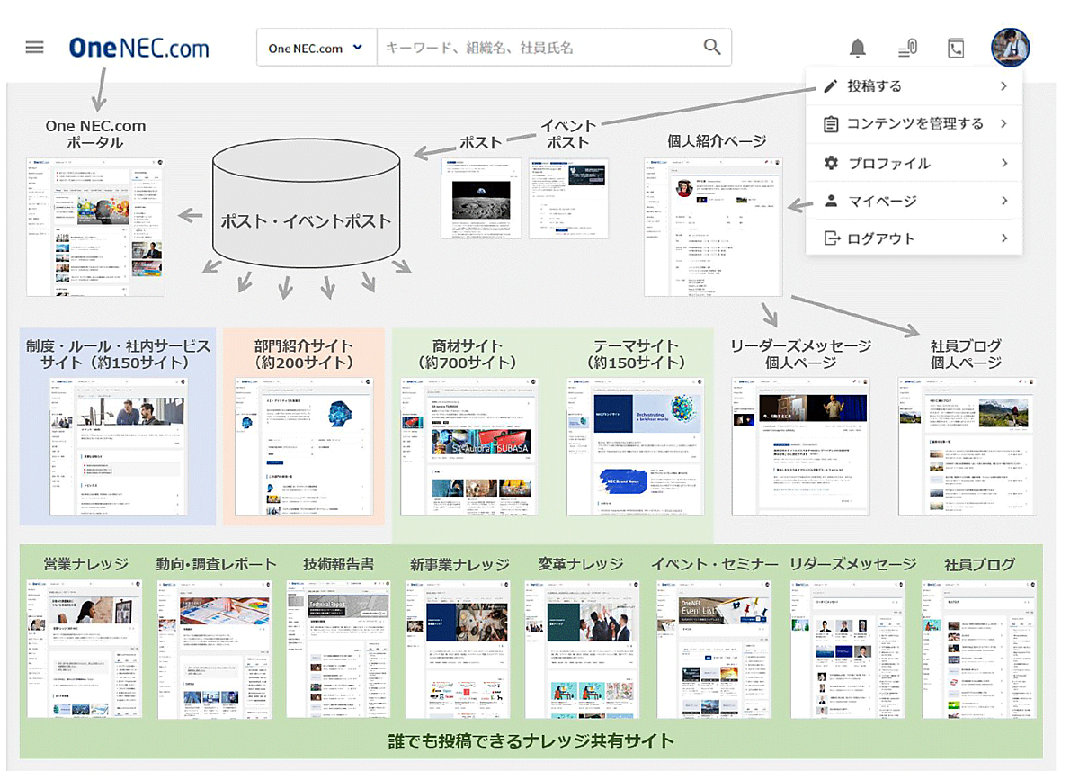Open the notifications bell icon
This screenshot has height=771, width=1079.
(858, 48)
